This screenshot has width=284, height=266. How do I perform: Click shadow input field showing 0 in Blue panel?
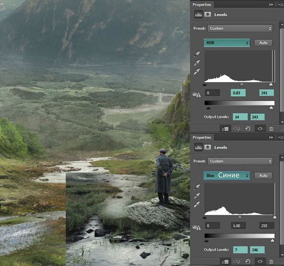212,226
